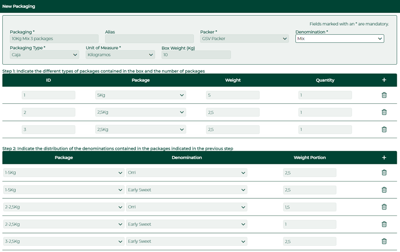Screen dimensions: 400x252
Task: Click the Step 2 instruction text
Action: coord(117,149)
